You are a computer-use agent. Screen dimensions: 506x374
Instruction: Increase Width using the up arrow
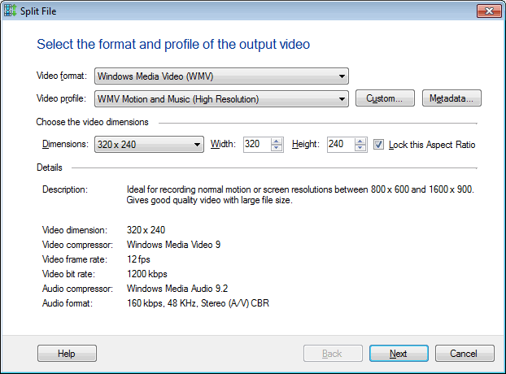tap(277, 141)
